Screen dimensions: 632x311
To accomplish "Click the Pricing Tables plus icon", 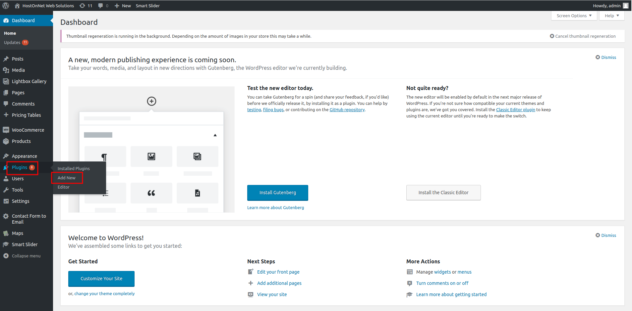I will click(x=6, y=115).
